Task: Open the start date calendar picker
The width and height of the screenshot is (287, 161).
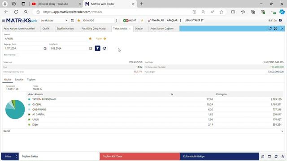Action: coord(45,48)
